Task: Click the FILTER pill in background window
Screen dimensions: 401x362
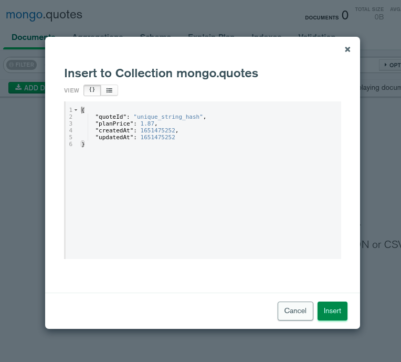Action: click(22, 65)
